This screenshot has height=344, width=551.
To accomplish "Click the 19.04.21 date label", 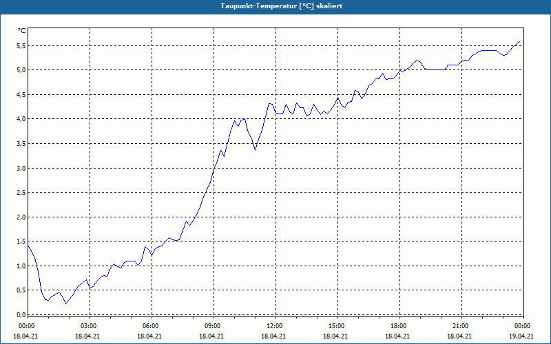I will pos(521,336).
